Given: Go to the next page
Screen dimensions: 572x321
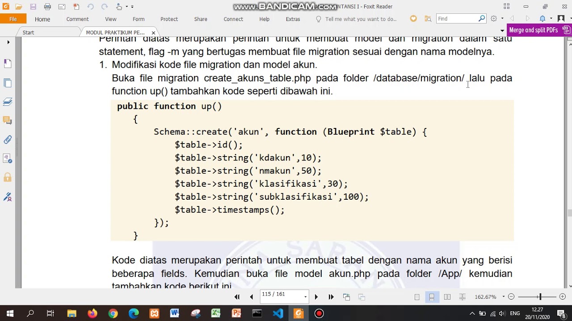Looking at the screenshot, I should [316, 297].
